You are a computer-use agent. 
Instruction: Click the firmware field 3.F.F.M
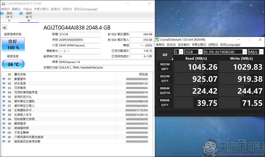(79, 34)
